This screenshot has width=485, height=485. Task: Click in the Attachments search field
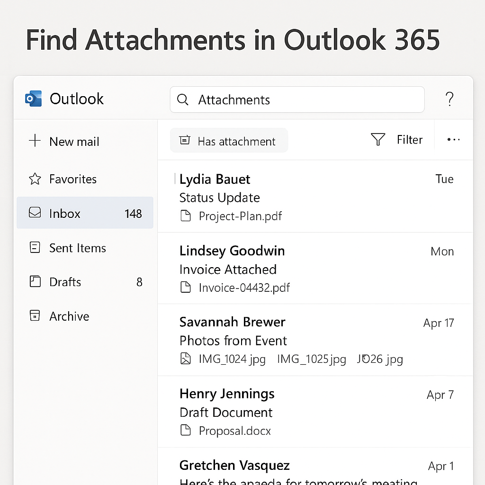297,99
